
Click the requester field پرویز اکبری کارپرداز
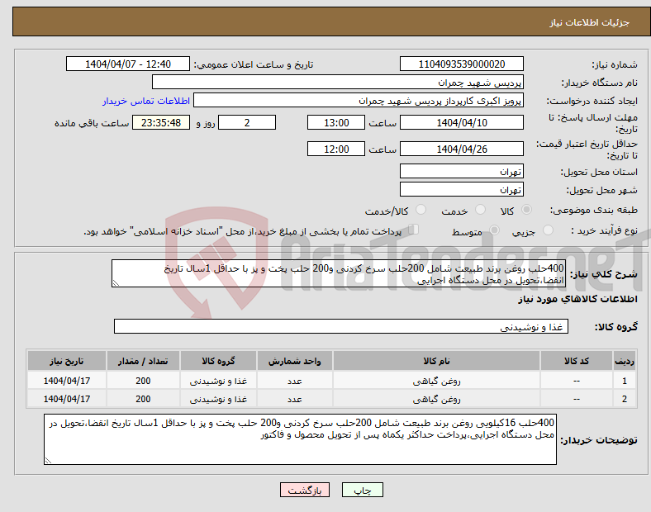(x=359, y=101)
